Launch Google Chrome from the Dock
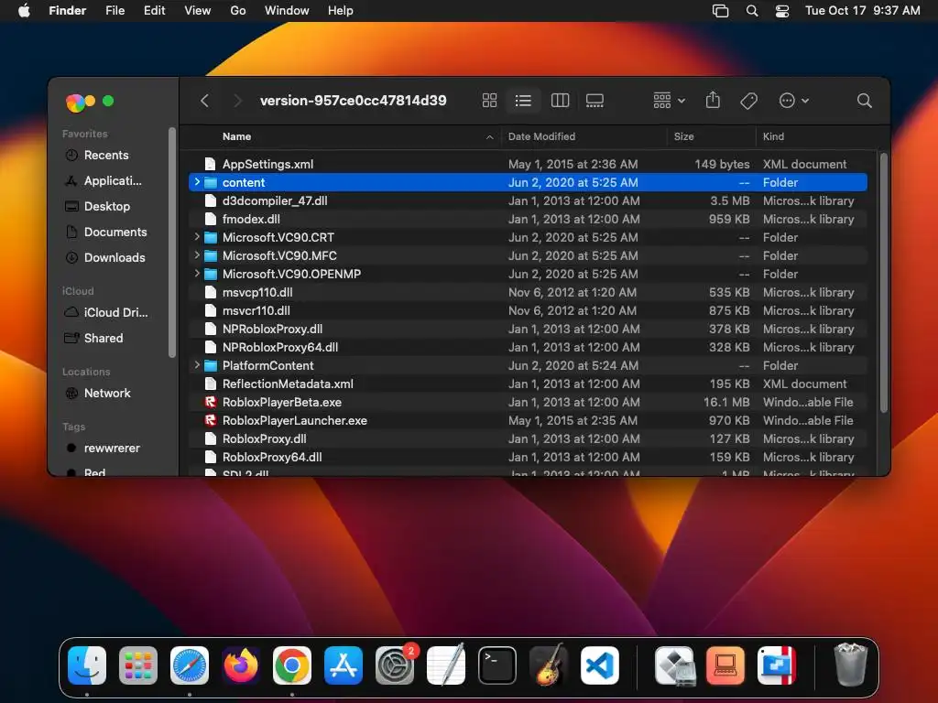This screenshot has width=938, height=703. (292, 665)
